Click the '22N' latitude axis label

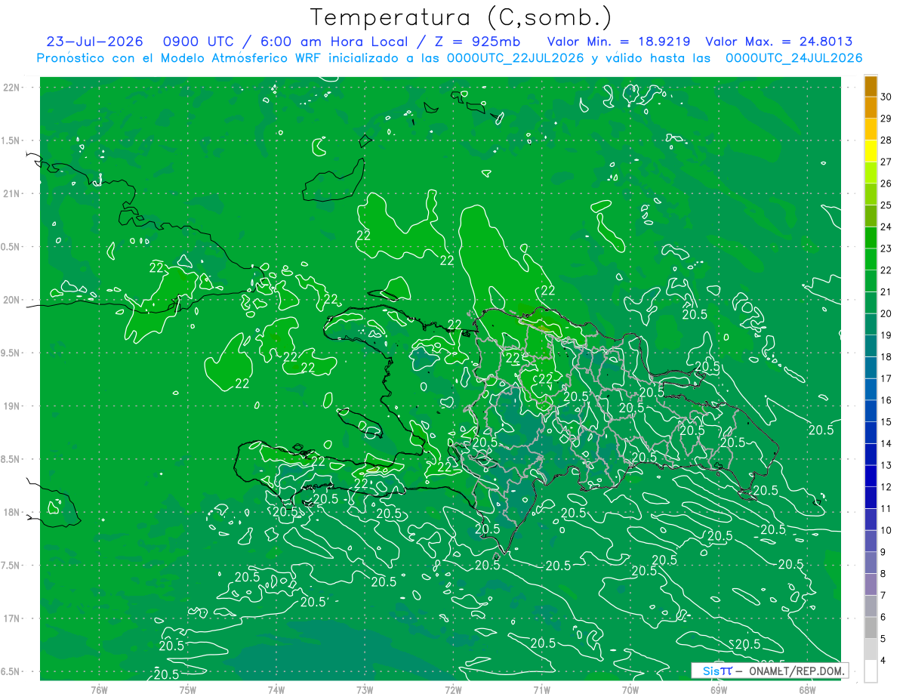11,88
